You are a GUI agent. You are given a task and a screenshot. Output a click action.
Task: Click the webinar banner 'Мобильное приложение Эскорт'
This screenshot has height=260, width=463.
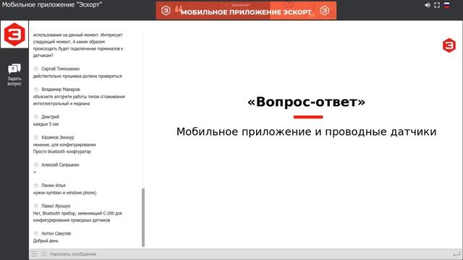click(246, 11)
